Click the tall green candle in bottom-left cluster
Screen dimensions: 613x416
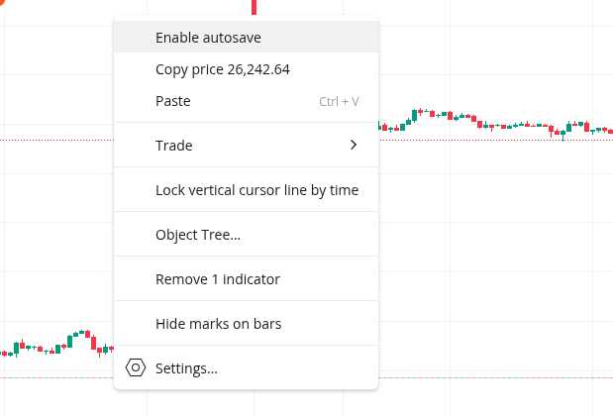pos(70,342)
